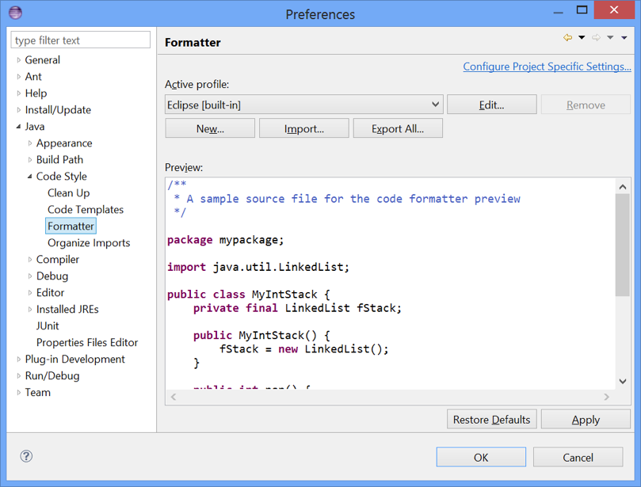This screenshot has width=641, height=487.
Task: Expand the Run/Debug tree node
Action: click(x=19, y=376)
